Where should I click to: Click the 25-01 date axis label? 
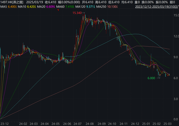[146, 124]
